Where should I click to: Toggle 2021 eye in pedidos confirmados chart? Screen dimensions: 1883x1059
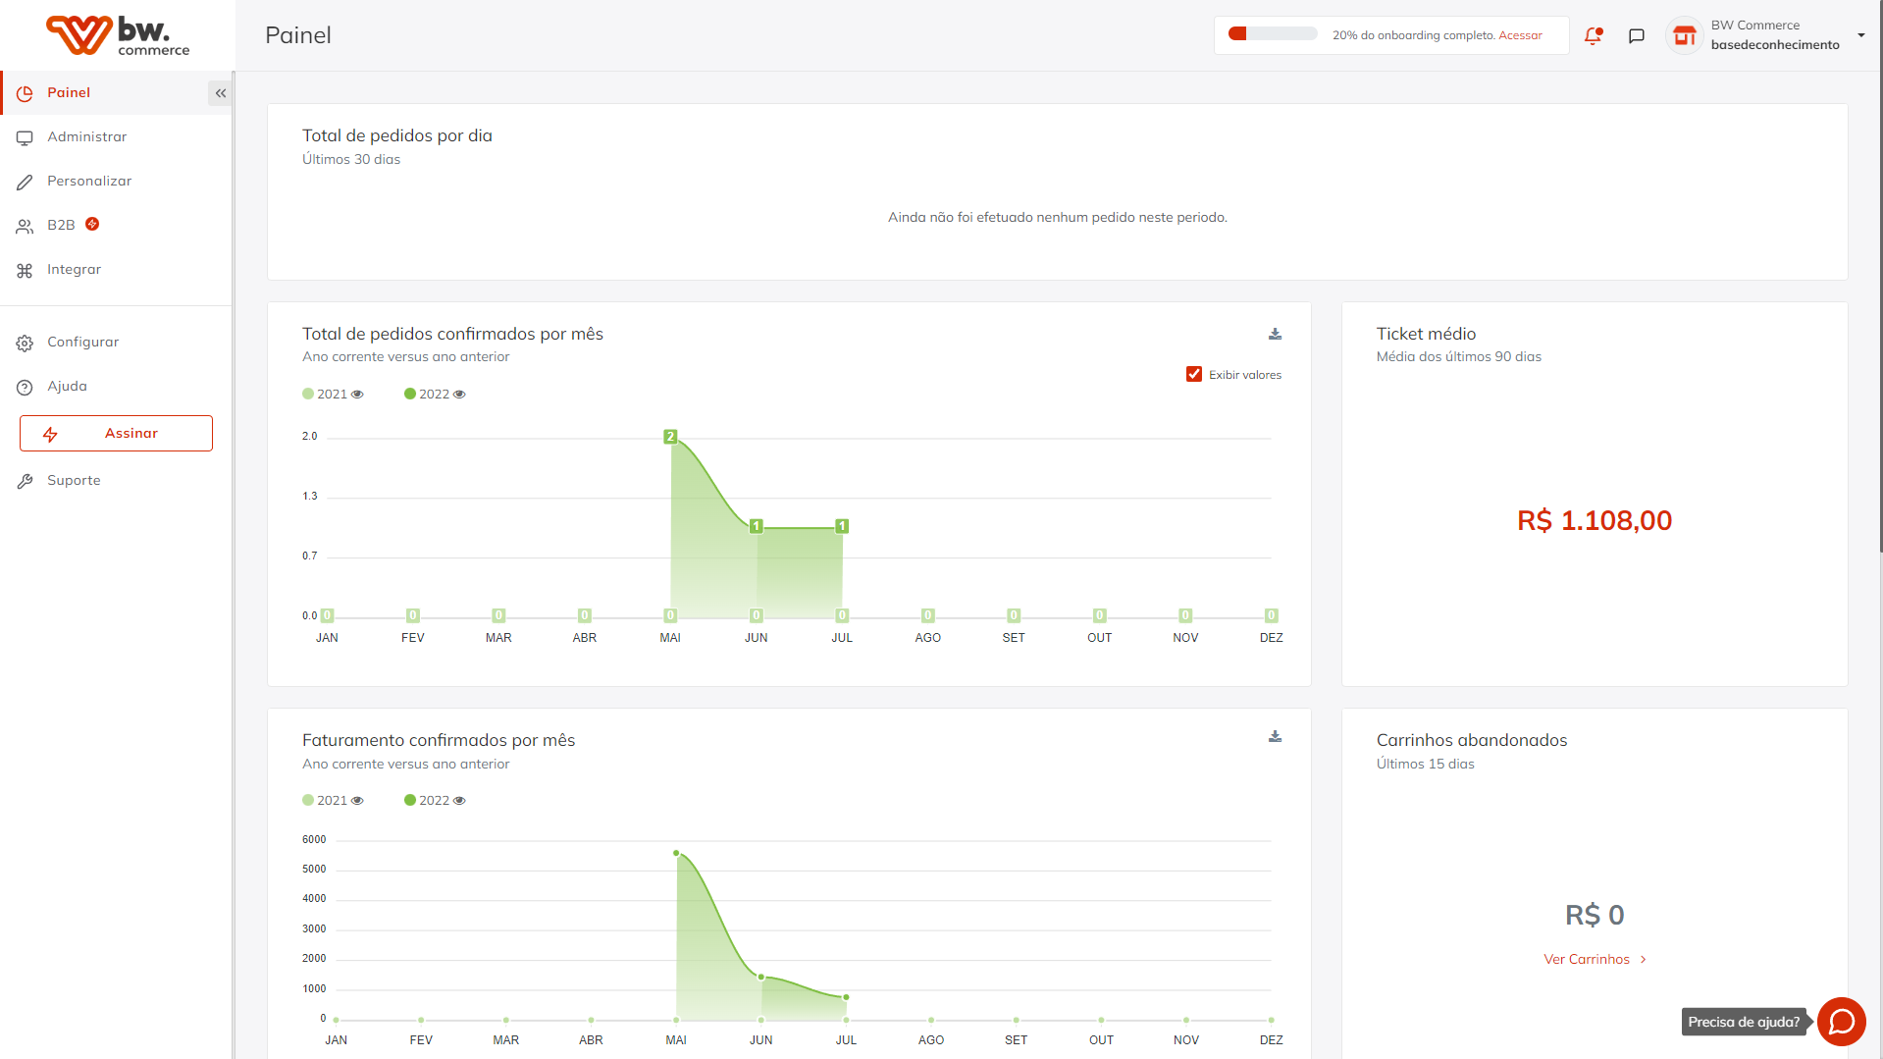click(357, 395)
